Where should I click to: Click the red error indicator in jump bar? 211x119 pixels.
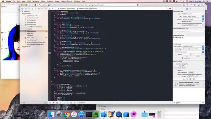(170, 9)
